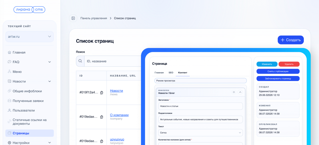This screenshot has width=319, height=145.
Task: Click the red Удалить button
Action: 289,64
